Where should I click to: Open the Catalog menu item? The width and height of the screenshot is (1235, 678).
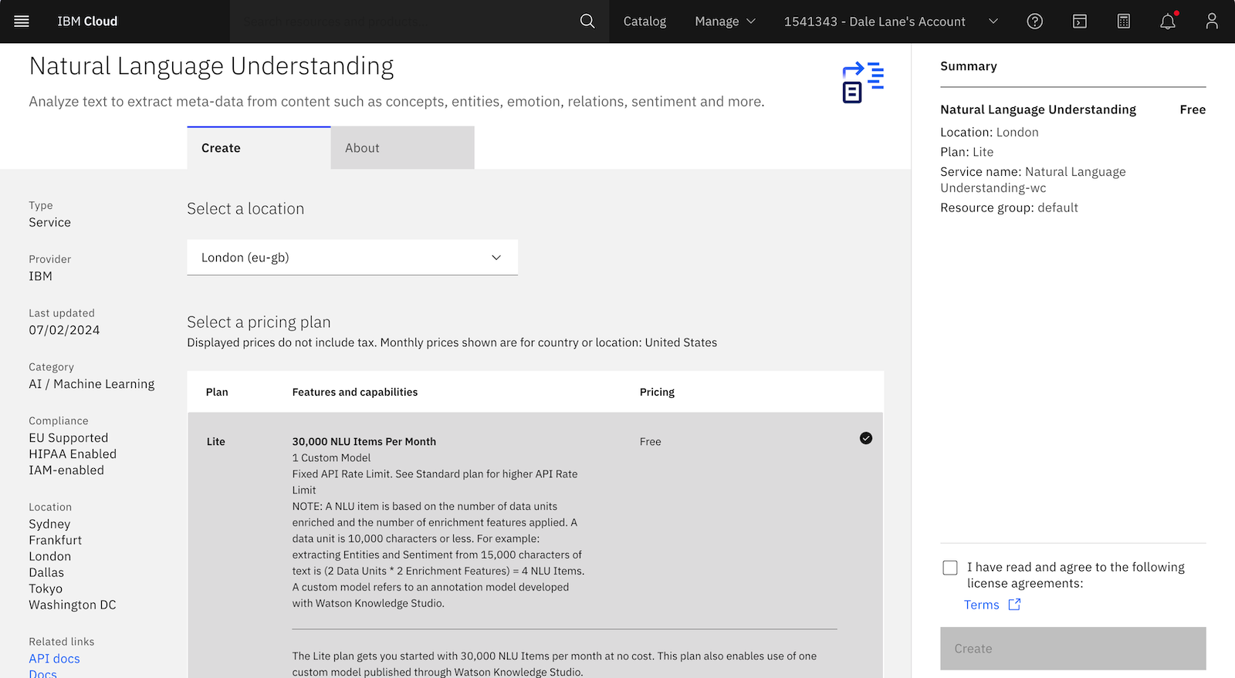[x=645, y=22]
